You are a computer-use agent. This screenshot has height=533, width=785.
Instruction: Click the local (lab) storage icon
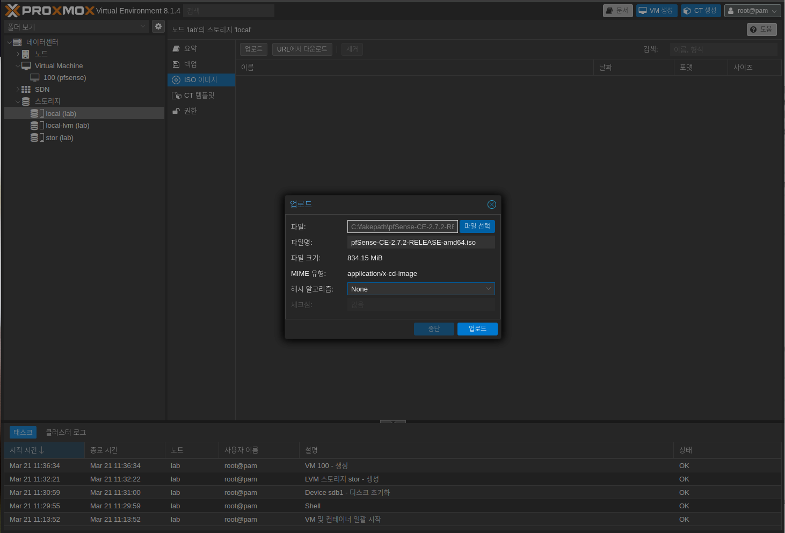tap(37, 113)
